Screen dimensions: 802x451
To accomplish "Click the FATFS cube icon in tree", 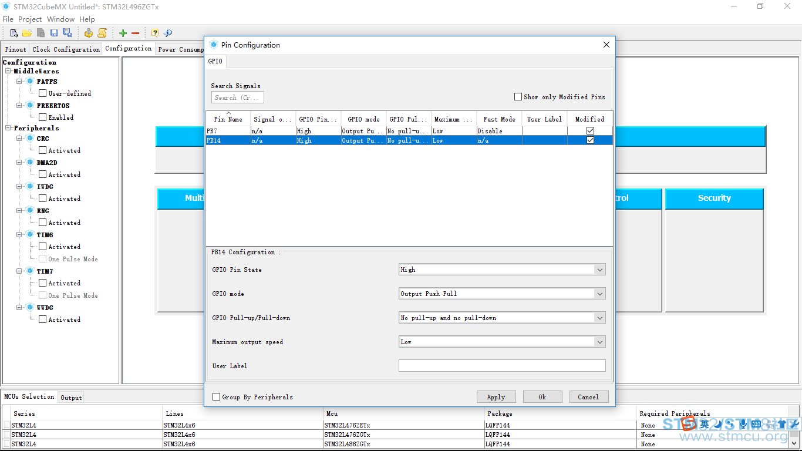I will point(30,82).
